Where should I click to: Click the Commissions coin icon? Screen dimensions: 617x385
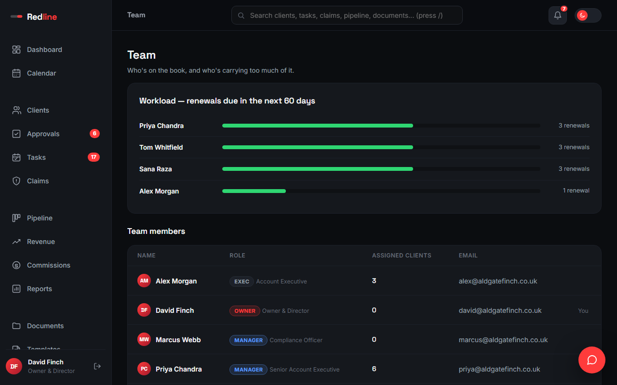click(x=16, y=265)
